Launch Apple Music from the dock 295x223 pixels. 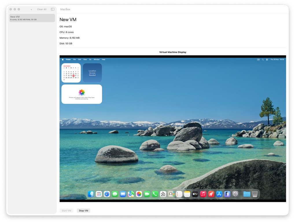[x=203, y=194]
